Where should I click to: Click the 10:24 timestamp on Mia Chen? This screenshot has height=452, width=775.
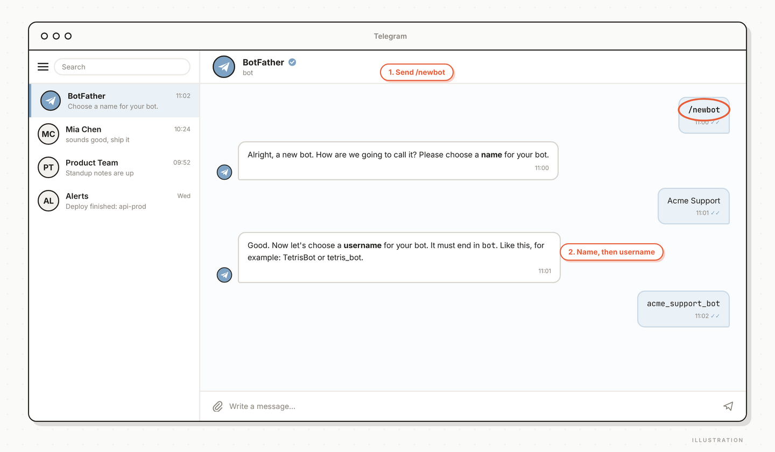[x=182, y=129]
